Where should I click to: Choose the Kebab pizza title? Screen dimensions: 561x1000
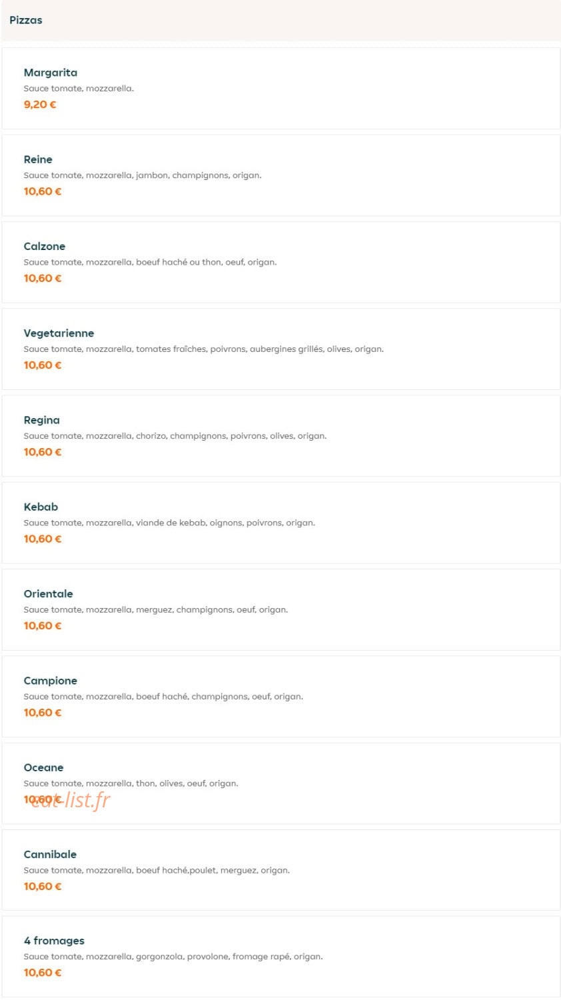[41, 507]
